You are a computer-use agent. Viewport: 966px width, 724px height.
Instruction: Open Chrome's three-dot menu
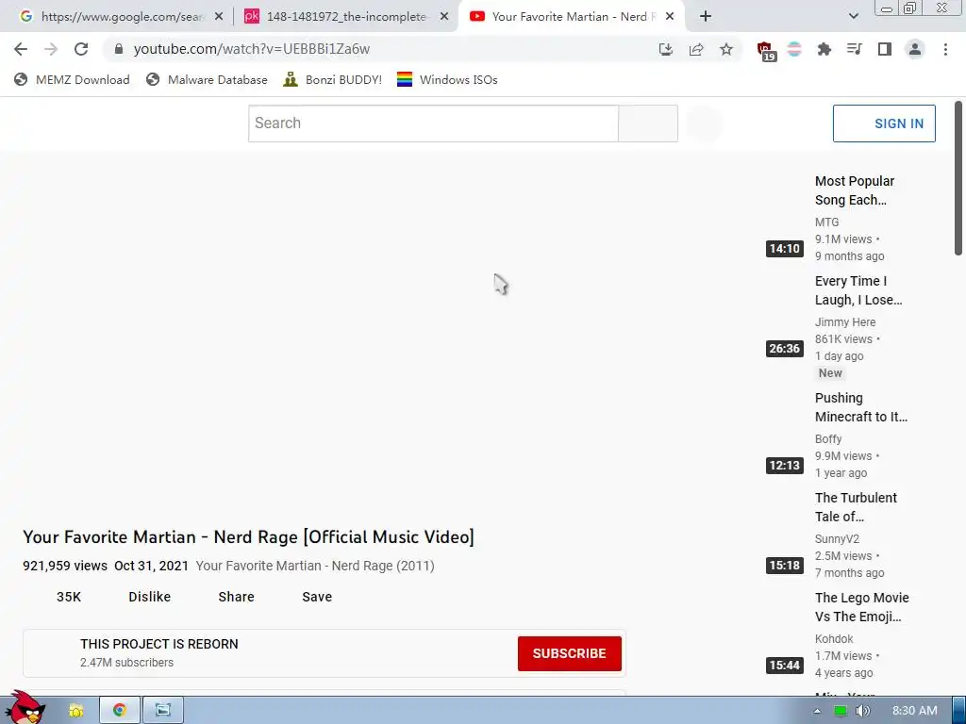pyautogui.click(x=945, y=49)
